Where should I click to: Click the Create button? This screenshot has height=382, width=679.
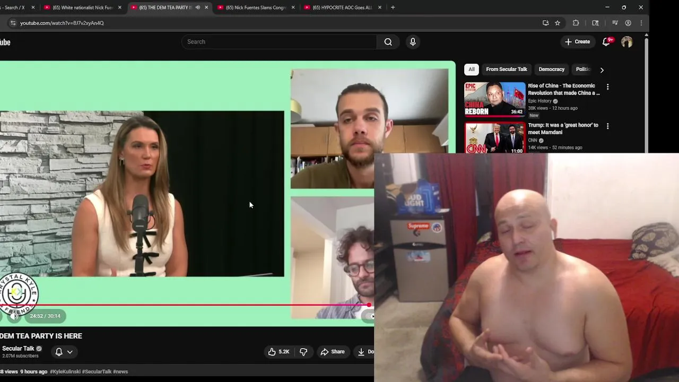point(577,42)
